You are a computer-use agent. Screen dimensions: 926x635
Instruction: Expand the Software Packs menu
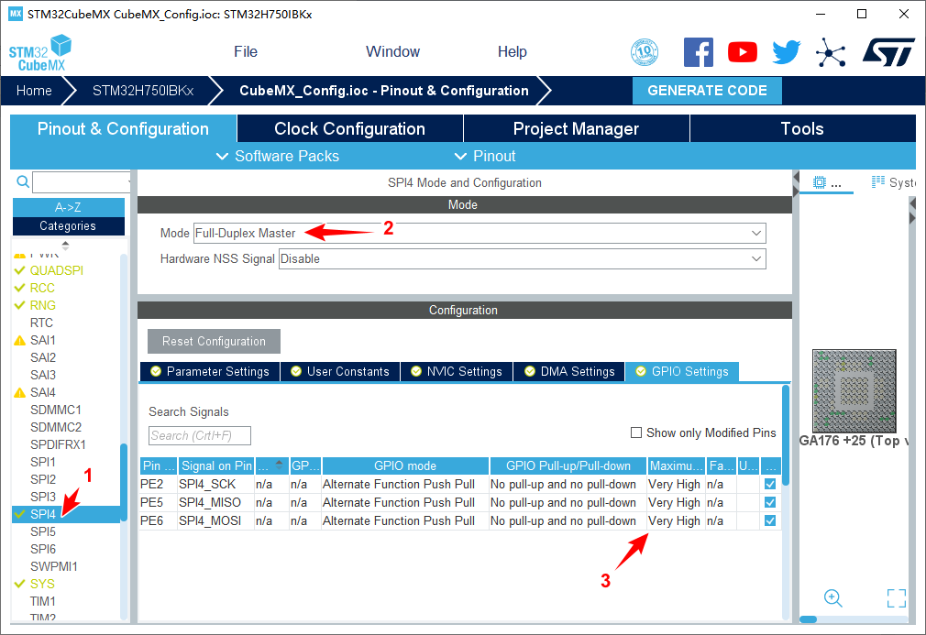pyautogui.click(x=278, y=156)
